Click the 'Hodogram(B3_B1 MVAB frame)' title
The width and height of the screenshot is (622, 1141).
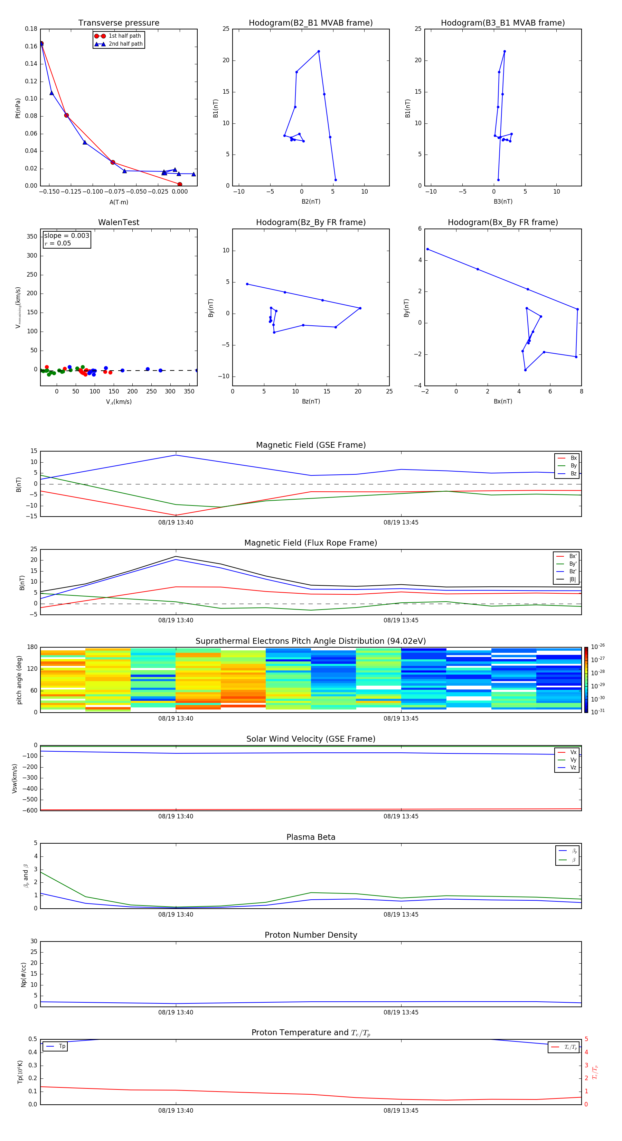(503, 23)
